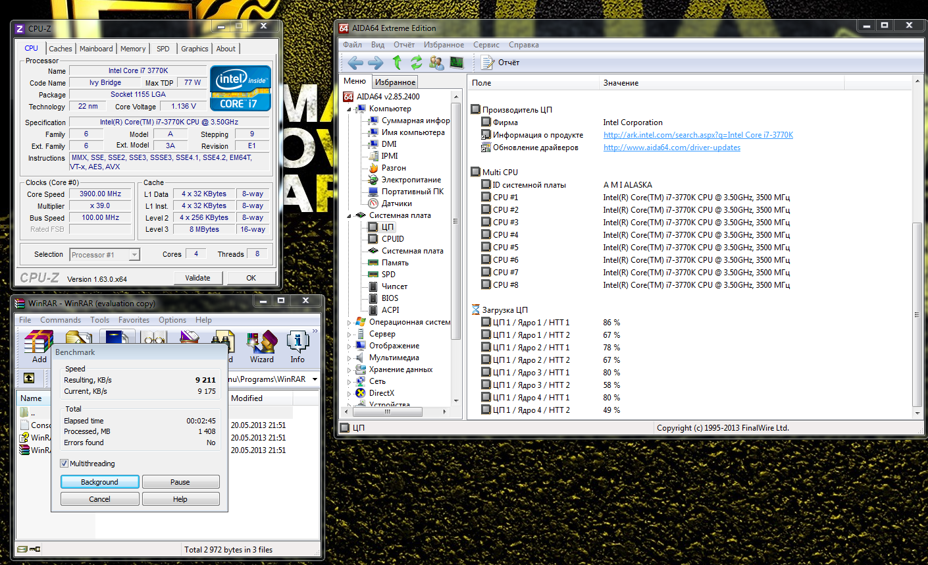The height and width of the screenshot is (565, 928).
Task: Launch WinRAR Wizard toolbar icon
Action: [x=262, y=347]
